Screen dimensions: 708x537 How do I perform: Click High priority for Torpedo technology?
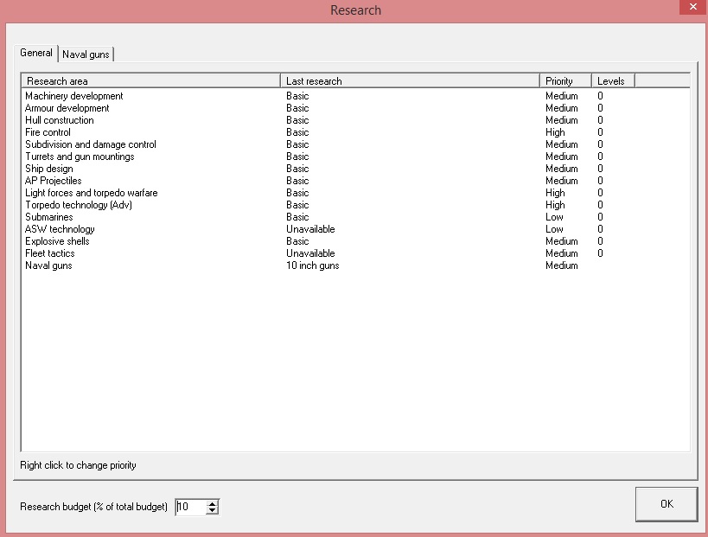pos(555,205)
